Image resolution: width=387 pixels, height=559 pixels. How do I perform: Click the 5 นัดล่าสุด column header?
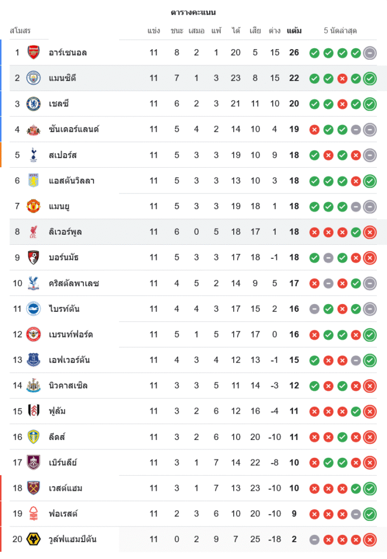[340, 31]
